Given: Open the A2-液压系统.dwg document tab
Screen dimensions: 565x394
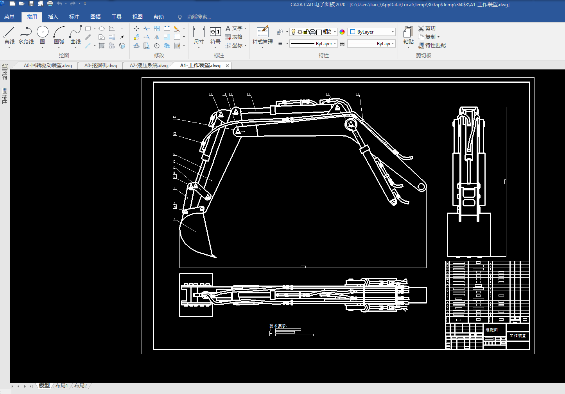Looking at the screenshot, I should coord(149,66).
